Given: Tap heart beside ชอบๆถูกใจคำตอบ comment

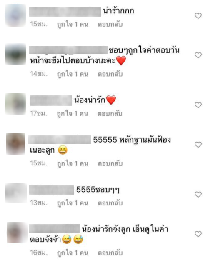Looking at the screenshot, I should [x=198, y=55].
